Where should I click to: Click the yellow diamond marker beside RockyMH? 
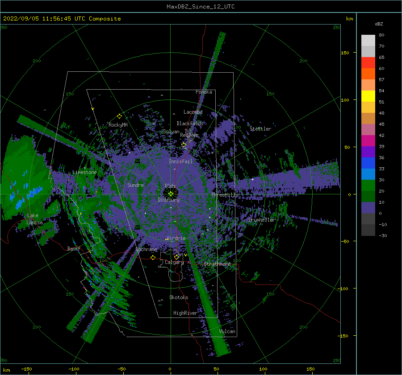pos(119,116)
